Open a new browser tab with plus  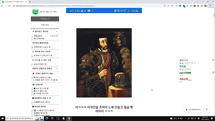click(x=30, y=2)
